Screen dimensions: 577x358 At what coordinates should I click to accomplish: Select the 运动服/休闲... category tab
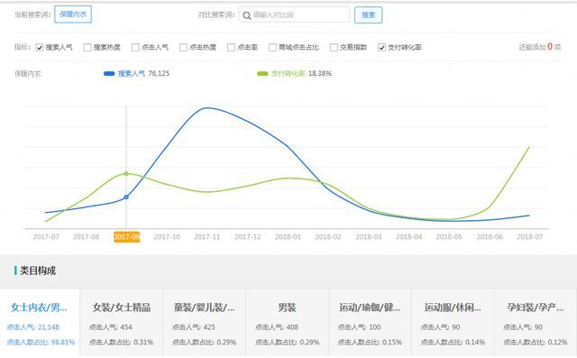coord(453,323)
